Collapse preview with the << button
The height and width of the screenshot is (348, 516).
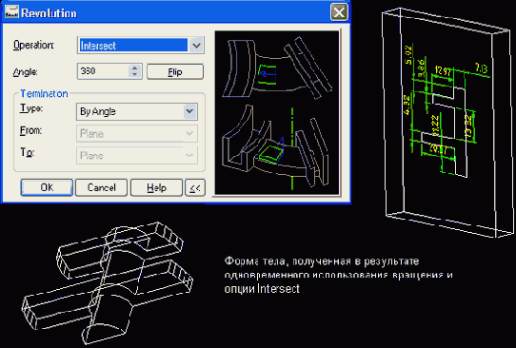tap(195, 187)
